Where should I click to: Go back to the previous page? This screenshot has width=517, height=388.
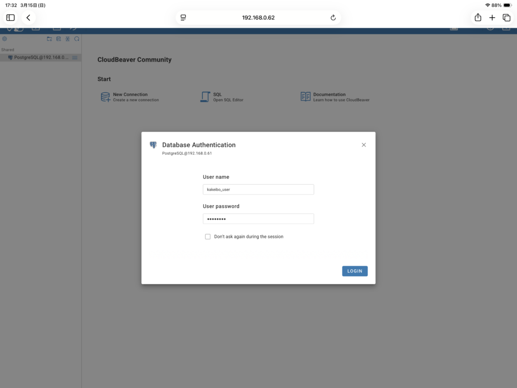coord(28,18)
